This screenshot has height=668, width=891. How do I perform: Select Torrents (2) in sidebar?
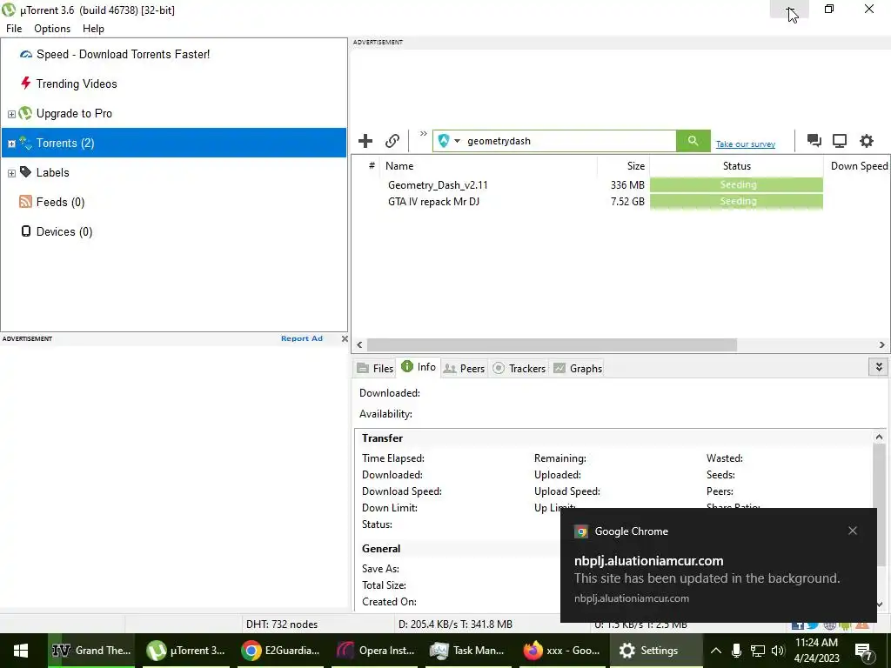174,143
